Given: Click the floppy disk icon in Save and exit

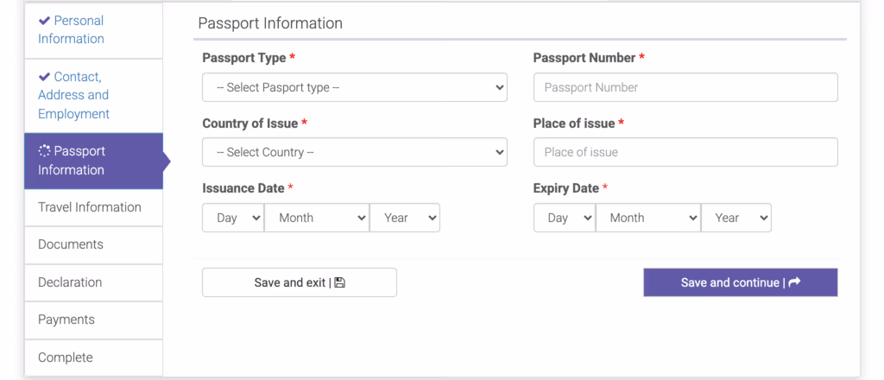Looking at the screenshot, I should coord(339,282).
